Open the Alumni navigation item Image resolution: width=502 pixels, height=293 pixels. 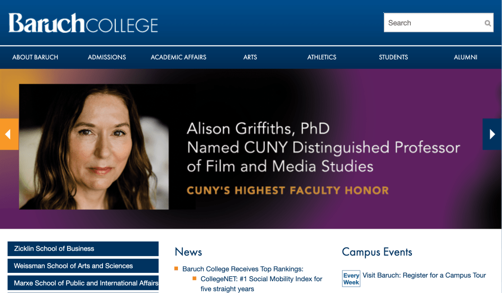[x=465, y=57]
